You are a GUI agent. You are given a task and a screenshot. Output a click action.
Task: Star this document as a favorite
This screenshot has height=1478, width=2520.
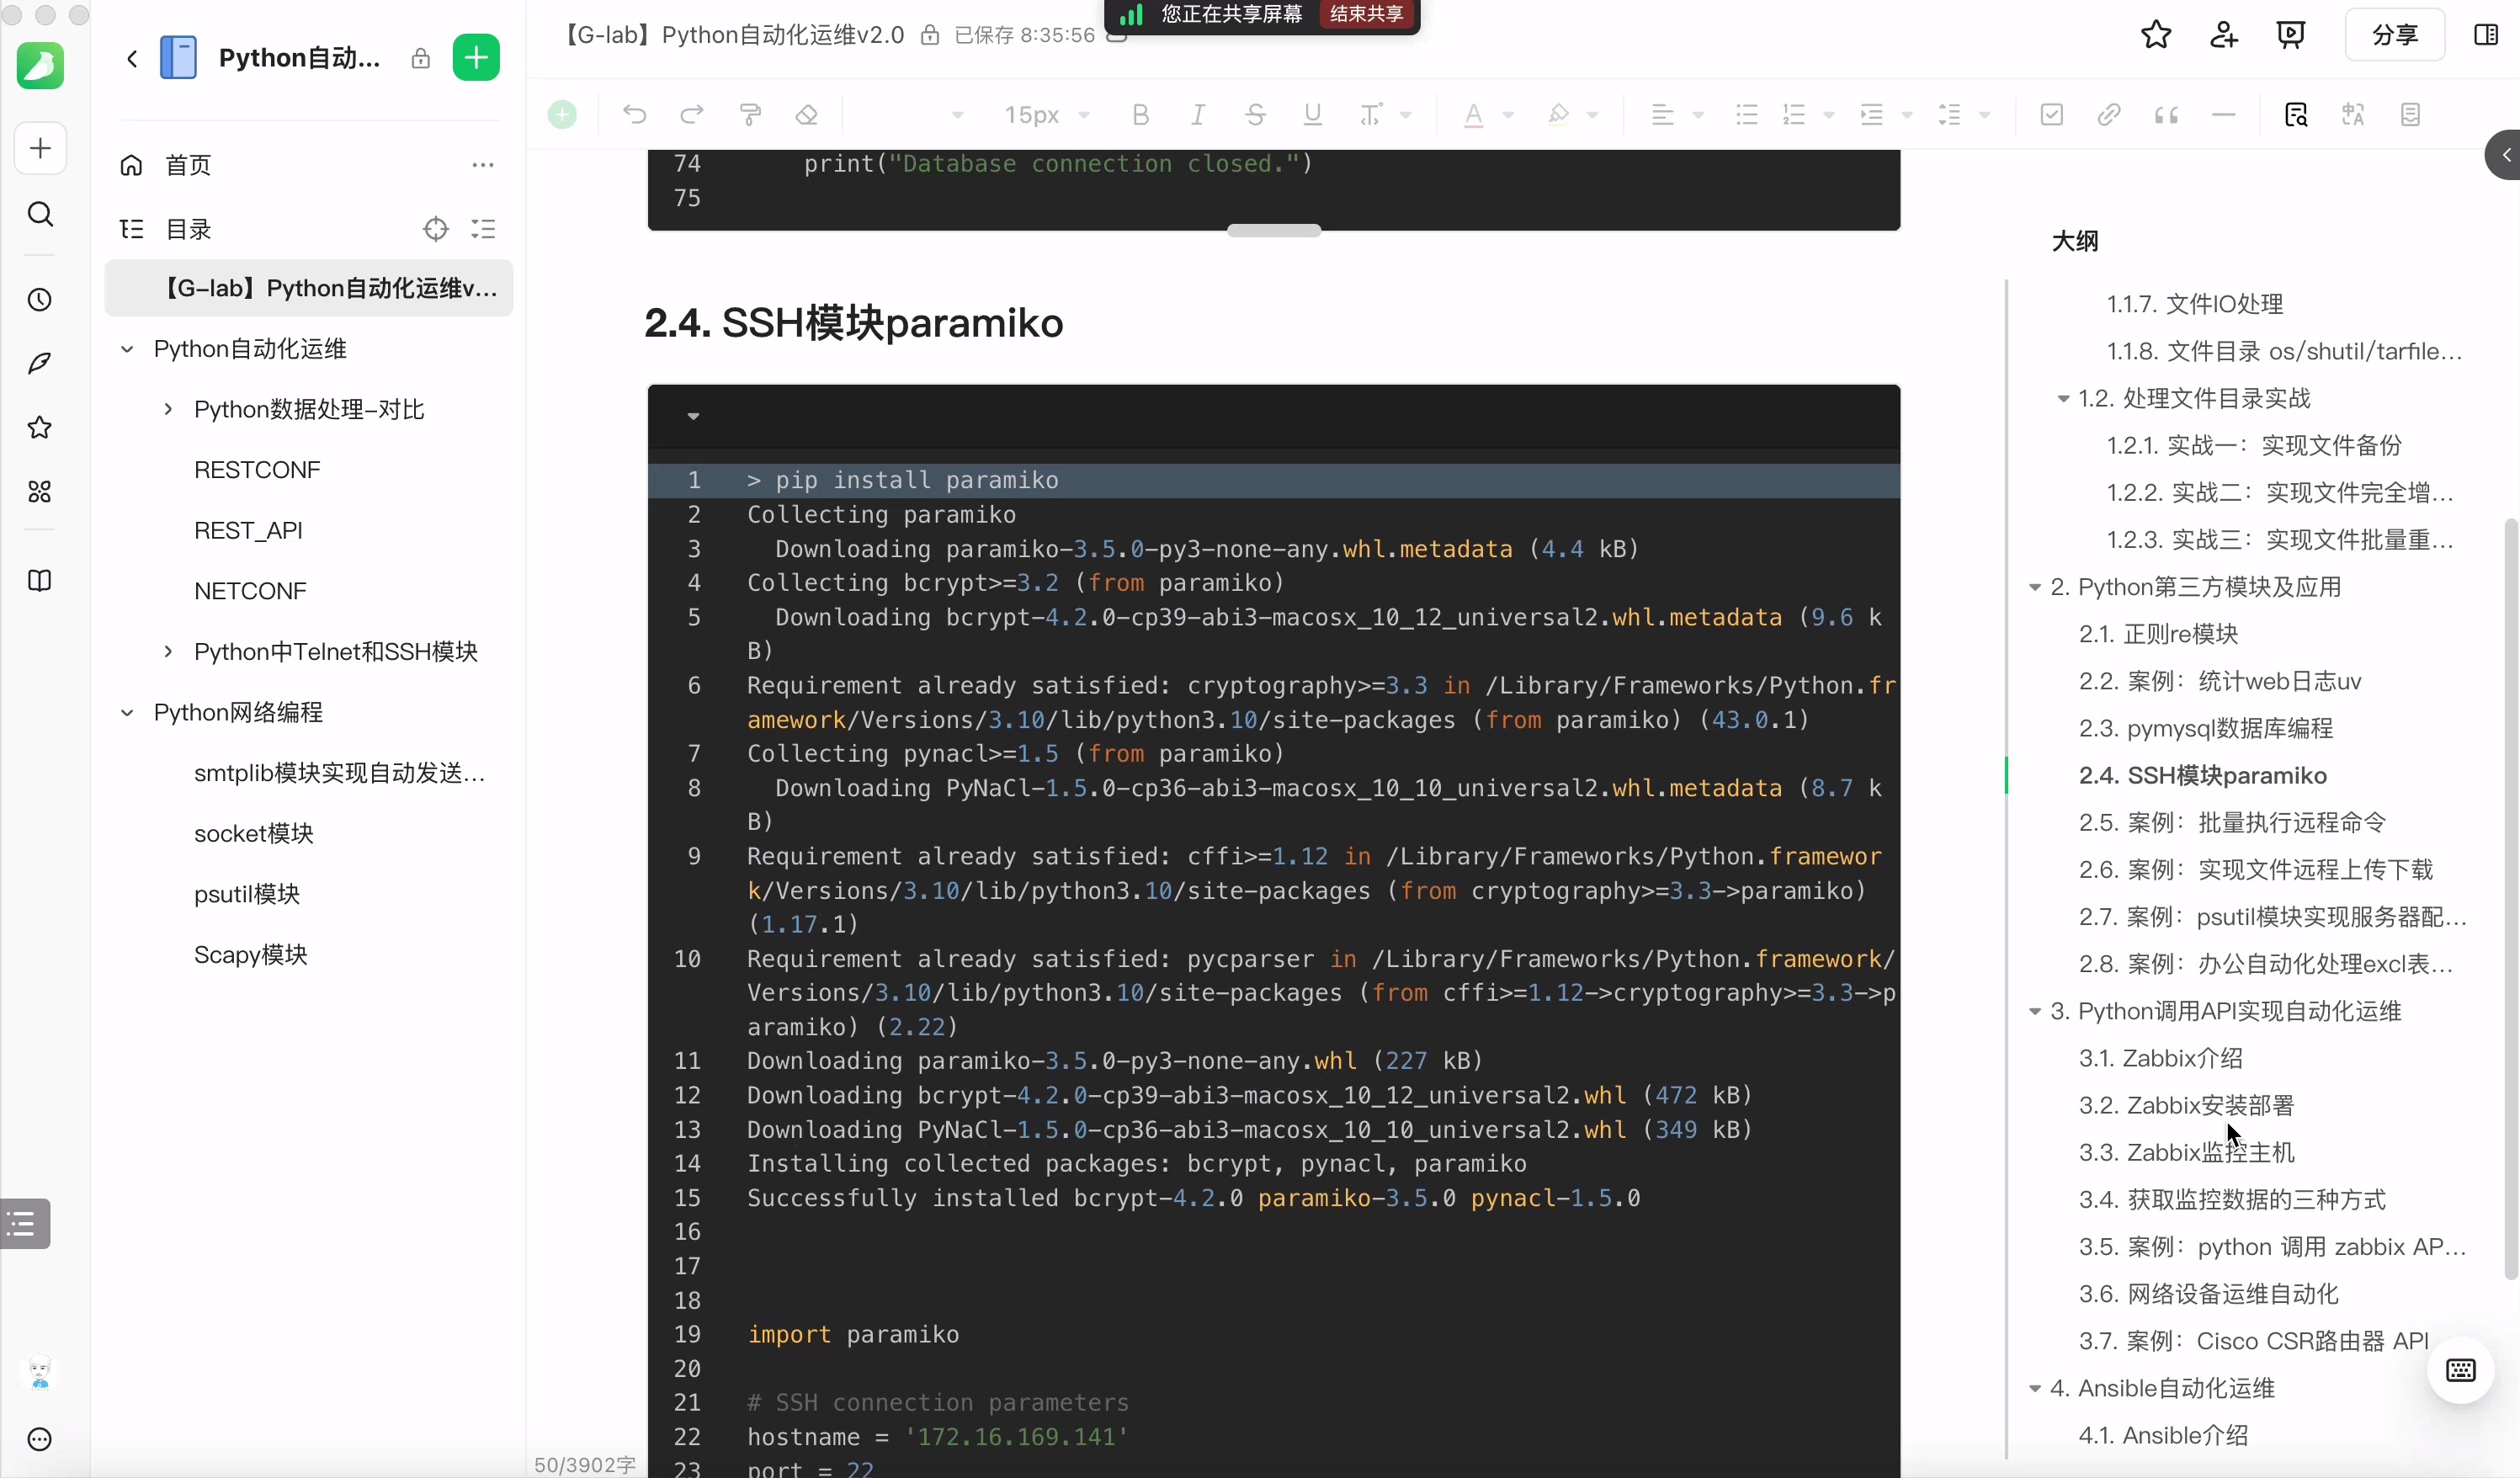(2156, 35)
